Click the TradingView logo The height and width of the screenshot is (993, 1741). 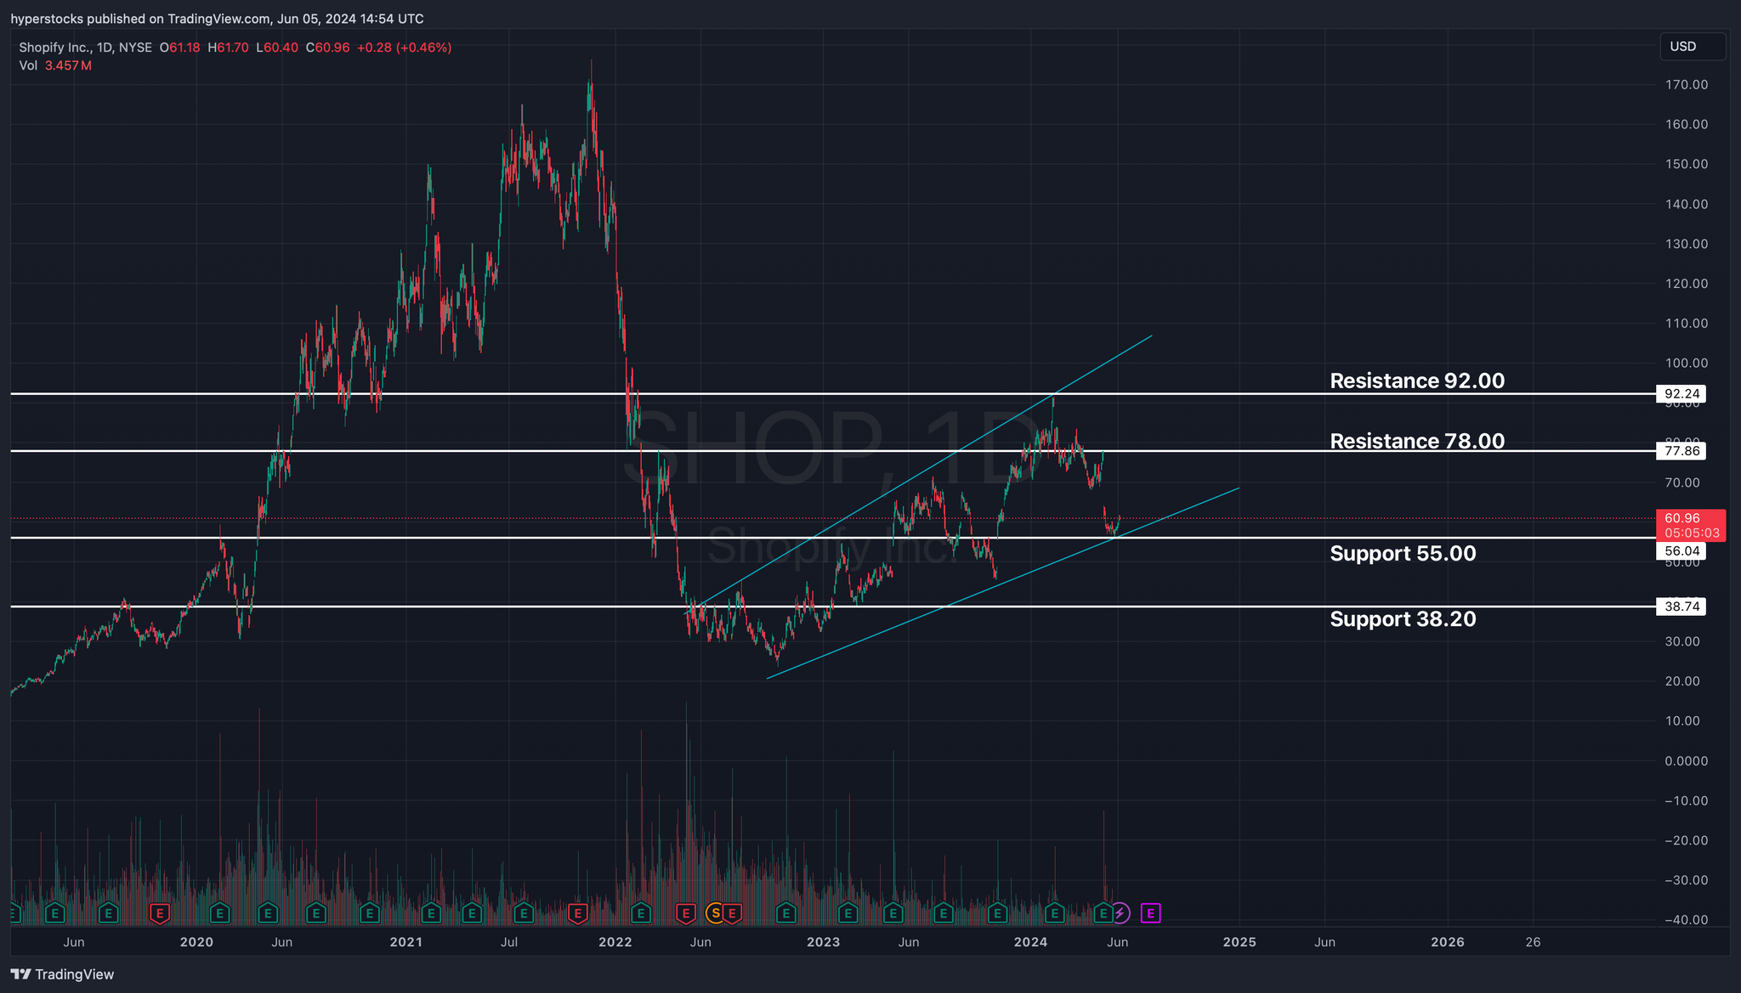[x=62, y=974]
